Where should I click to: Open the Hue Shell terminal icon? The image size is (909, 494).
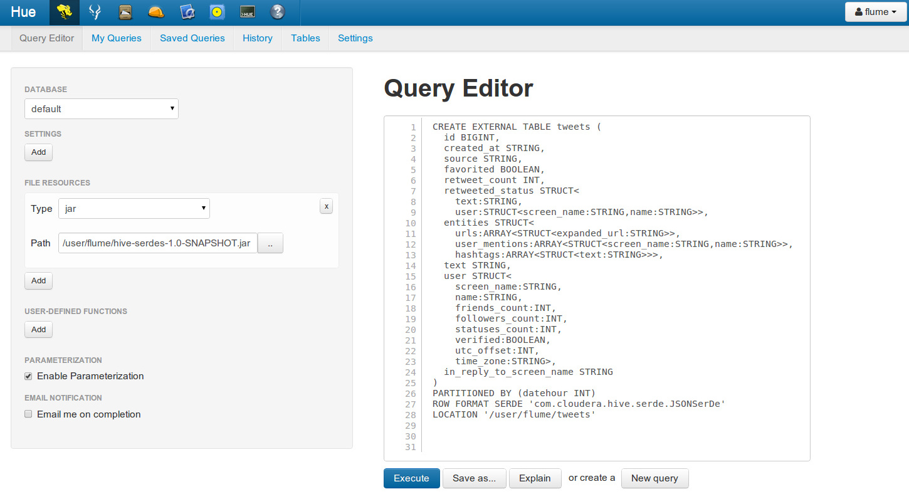click(247, 12)
